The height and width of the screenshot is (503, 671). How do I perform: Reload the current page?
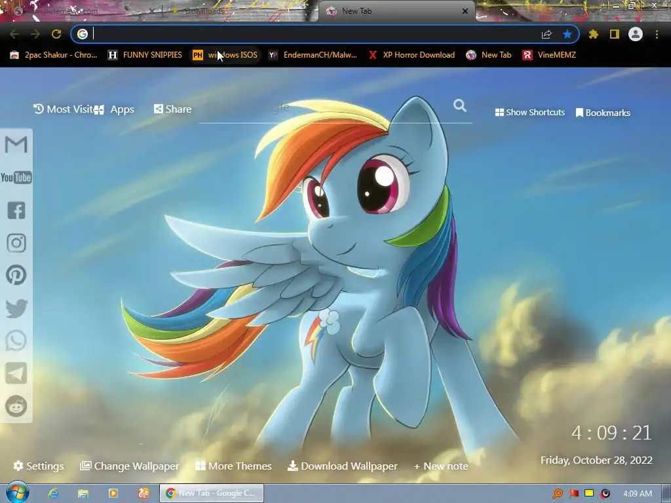56,34
